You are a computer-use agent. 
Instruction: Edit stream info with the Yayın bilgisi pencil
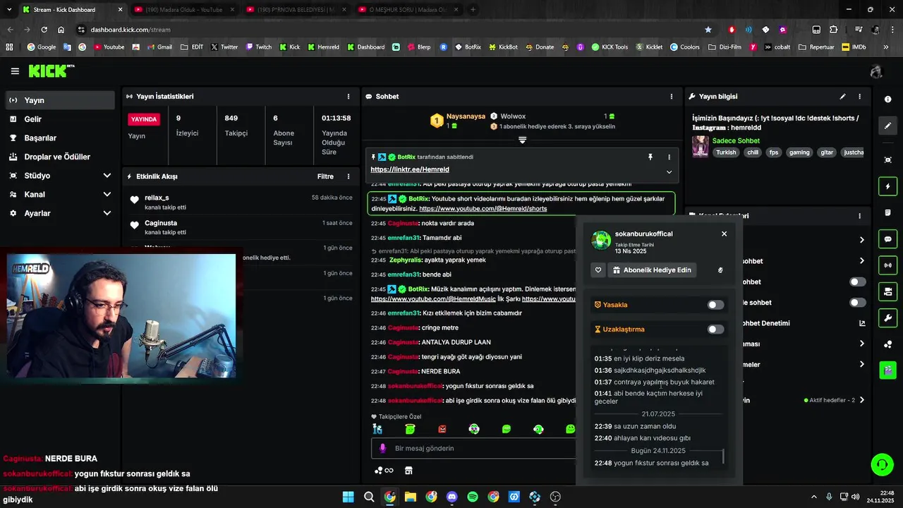pyautogui.click(x=842, y=97)
